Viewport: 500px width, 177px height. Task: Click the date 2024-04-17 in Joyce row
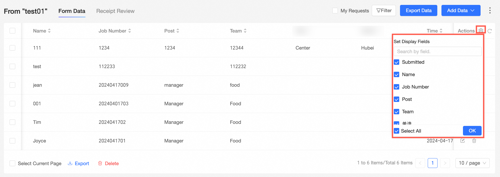[x=440, y=141]
